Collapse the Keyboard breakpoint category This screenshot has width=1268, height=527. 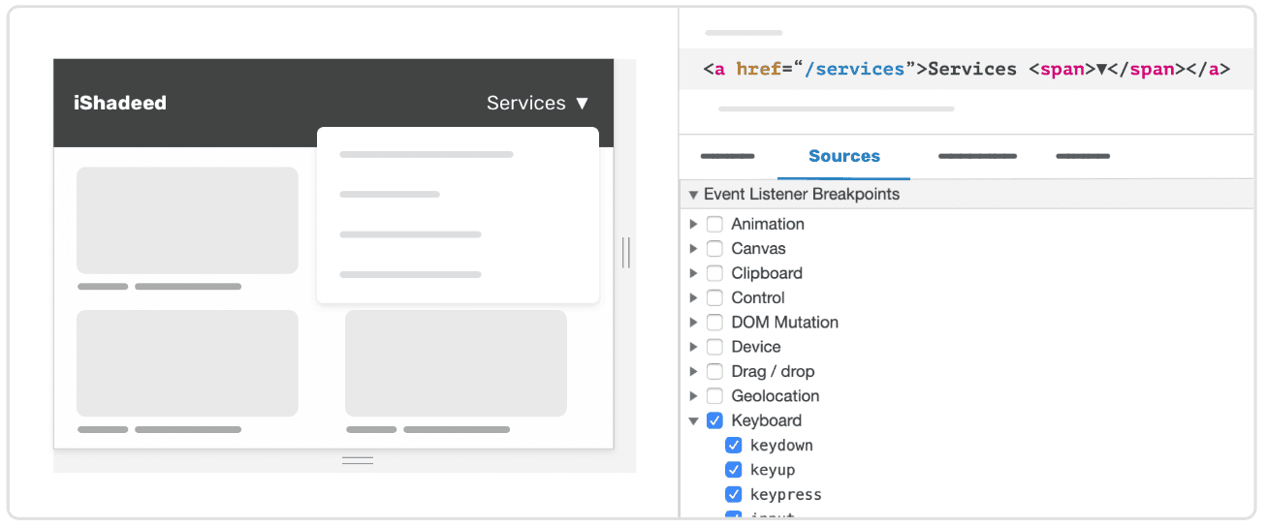click(693, 421)
